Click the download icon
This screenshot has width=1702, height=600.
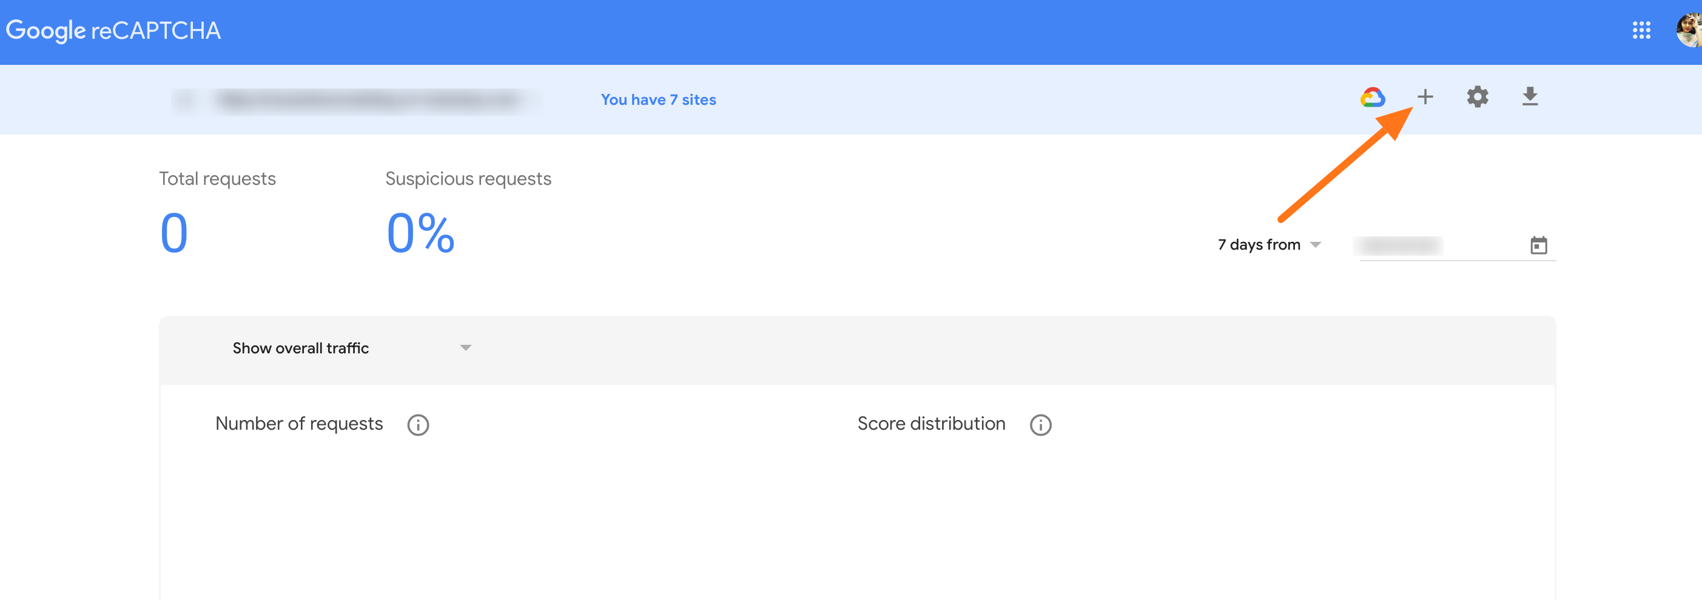(1530, 97)
